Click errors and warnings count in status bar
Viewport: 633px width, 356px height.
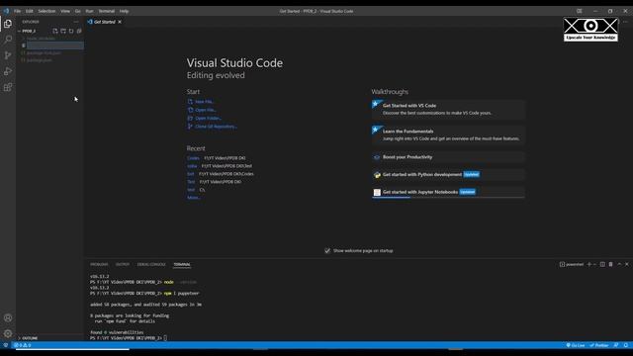click(22, 345)
